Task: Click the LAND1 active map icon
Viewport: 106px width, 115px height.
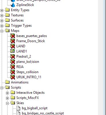Action: [x=13, y=51]
